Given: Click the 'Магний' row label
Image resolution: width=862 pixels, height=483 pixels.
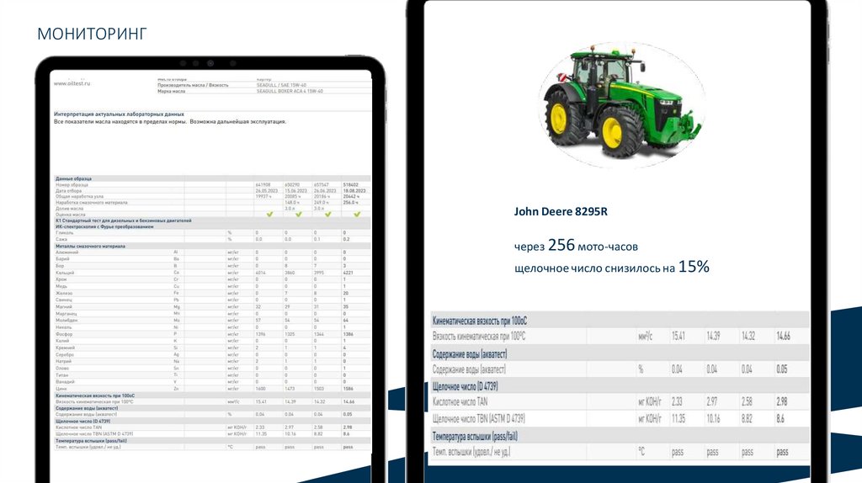Looking at the screenshot, I should (x=64, y=306).
